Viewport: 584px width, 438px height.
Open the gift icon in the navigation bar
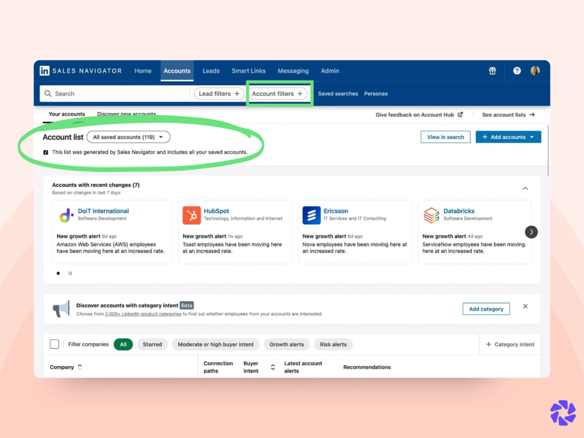pyautogui.click(x=492, y=71)
